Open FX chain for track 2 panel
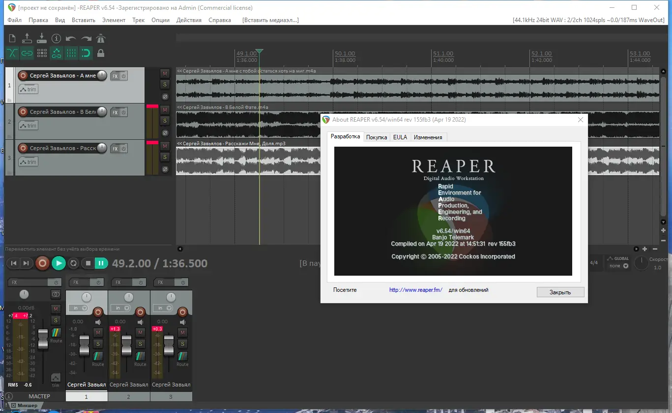The image size is (672, 413). [x=115, y=112]
